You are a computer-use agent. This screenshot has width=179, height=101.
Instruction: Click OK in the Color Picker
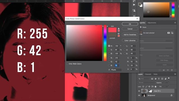[130, 24]
